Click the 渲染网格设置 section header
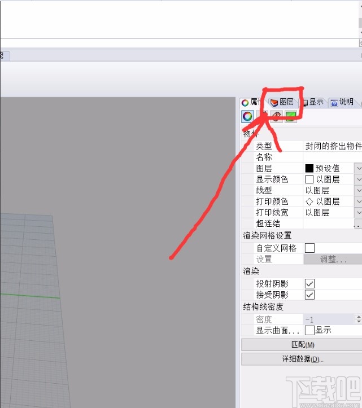Viewport: 362px width, 408px height. [267, 235]
